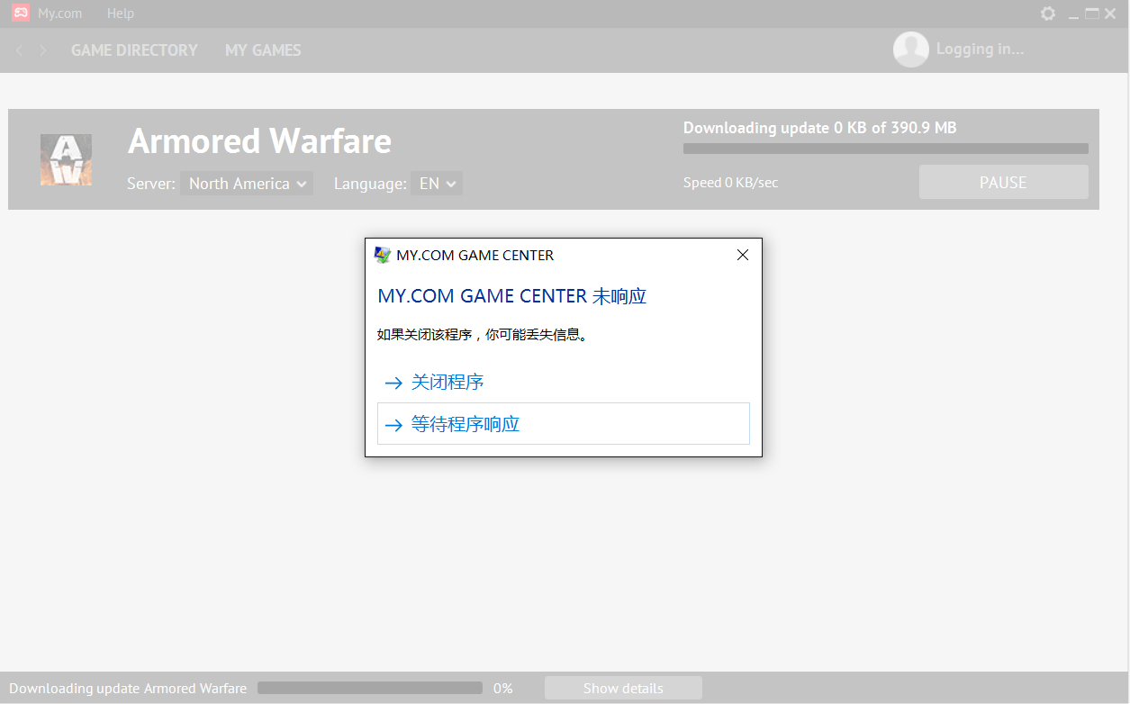Switch to the MY GAMES tab
This screenshot has width=1130, height=704.
(263, 50)
